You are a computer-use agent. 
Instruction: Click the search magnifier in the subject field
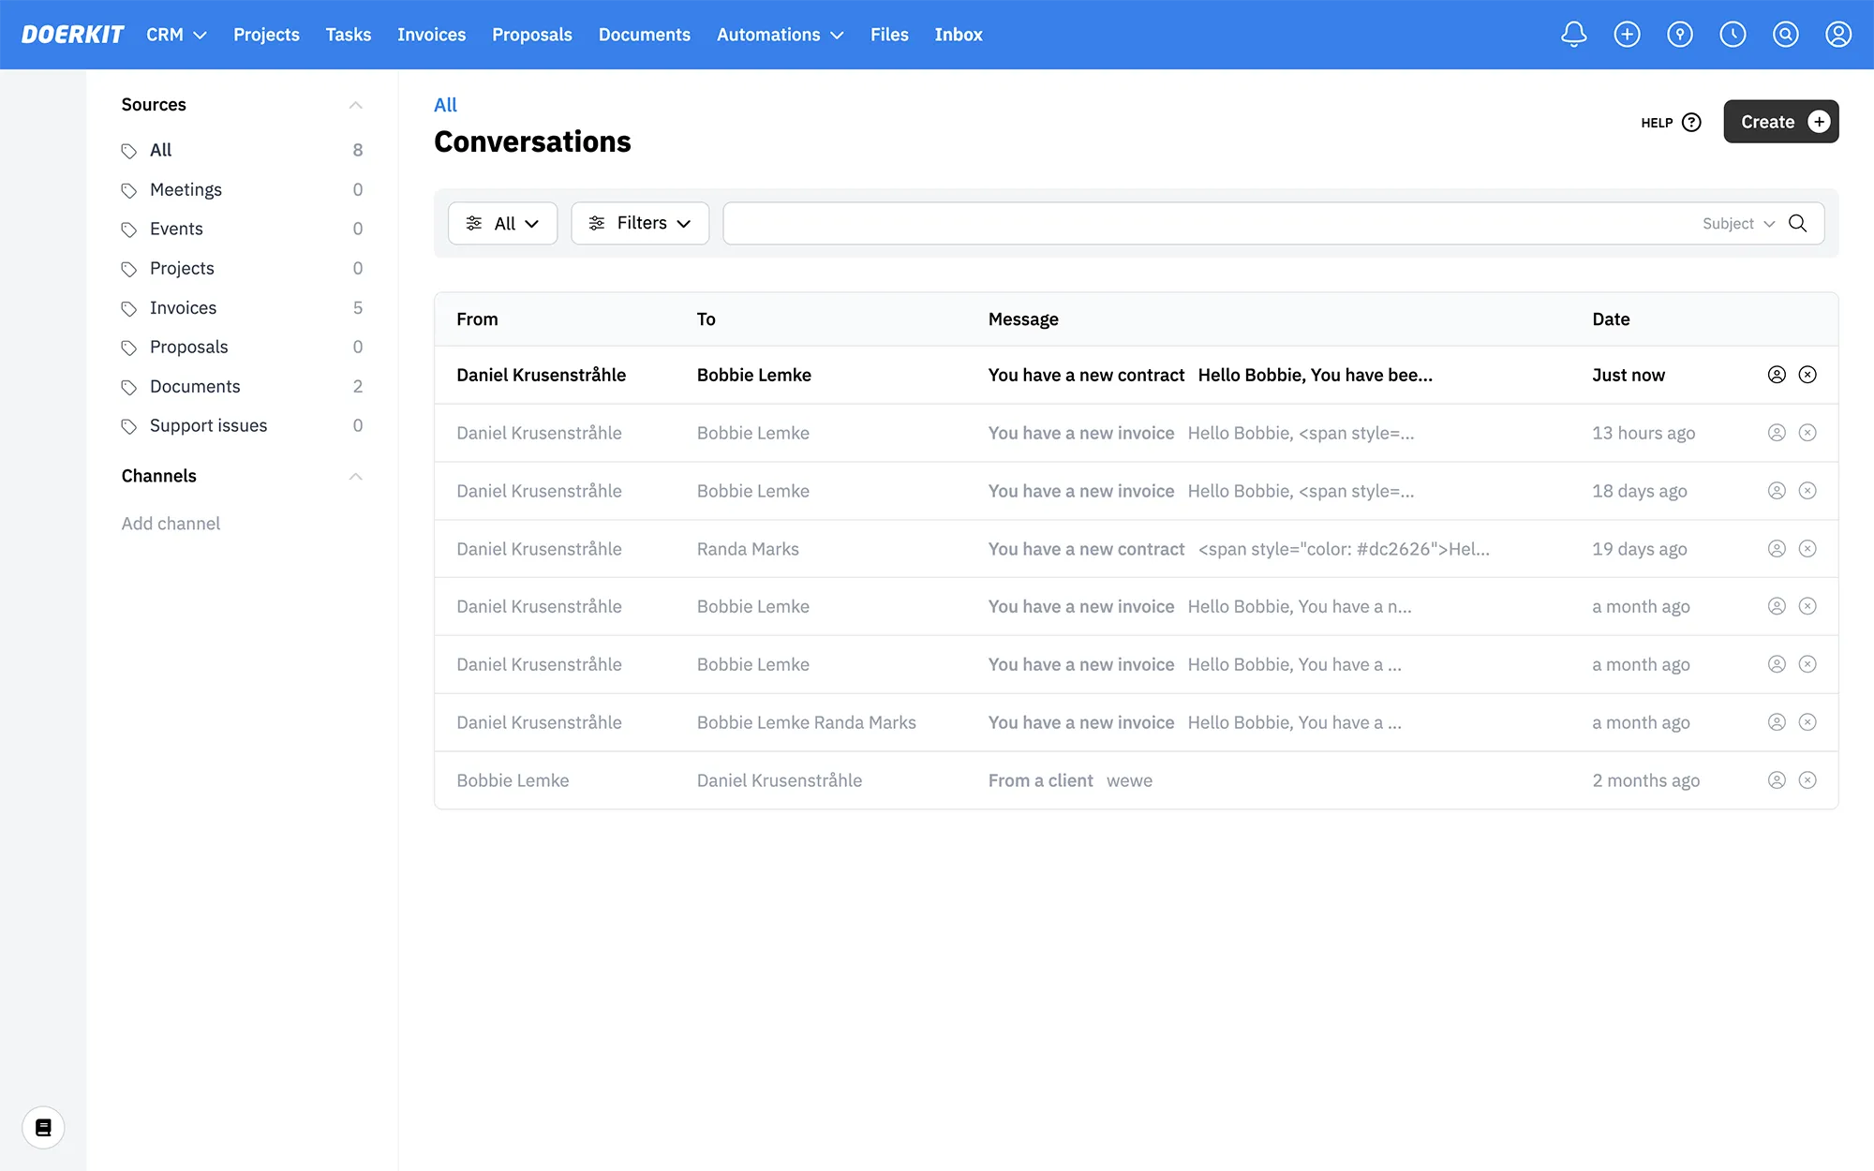pos(1797,223)
